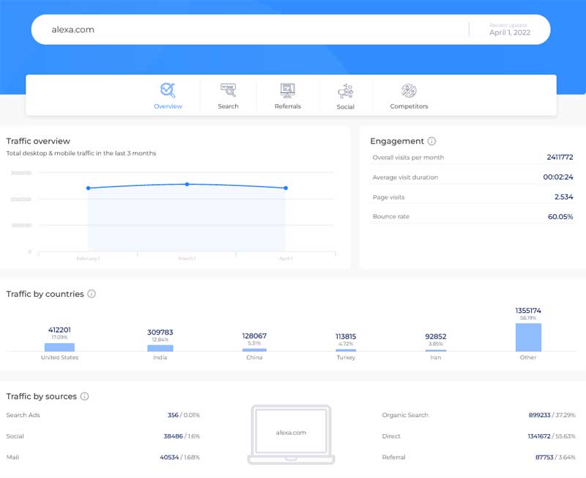Click the Traffic by countries heading

(x=45, y=294)
